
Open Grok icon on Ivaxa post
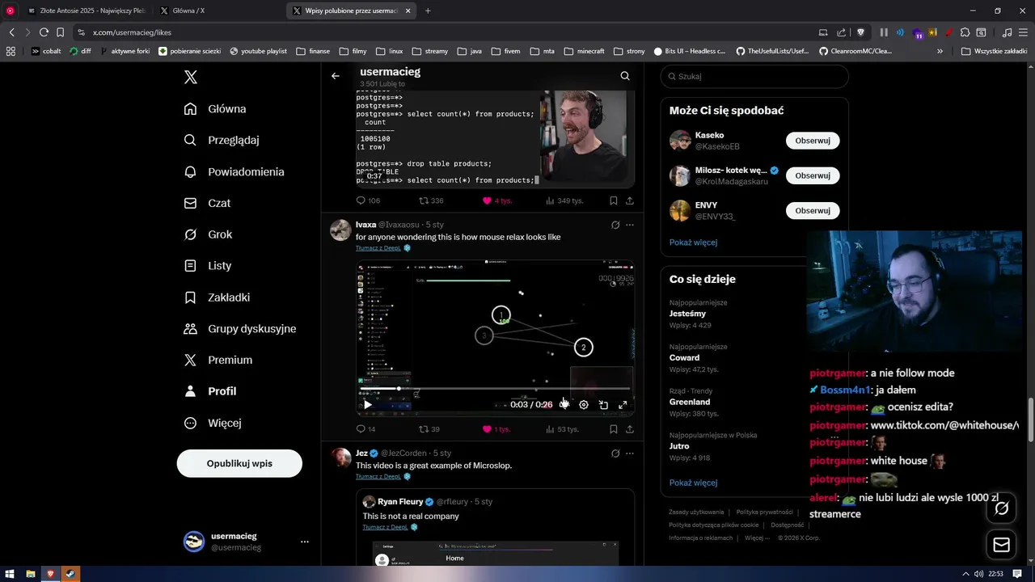point(615,225)
